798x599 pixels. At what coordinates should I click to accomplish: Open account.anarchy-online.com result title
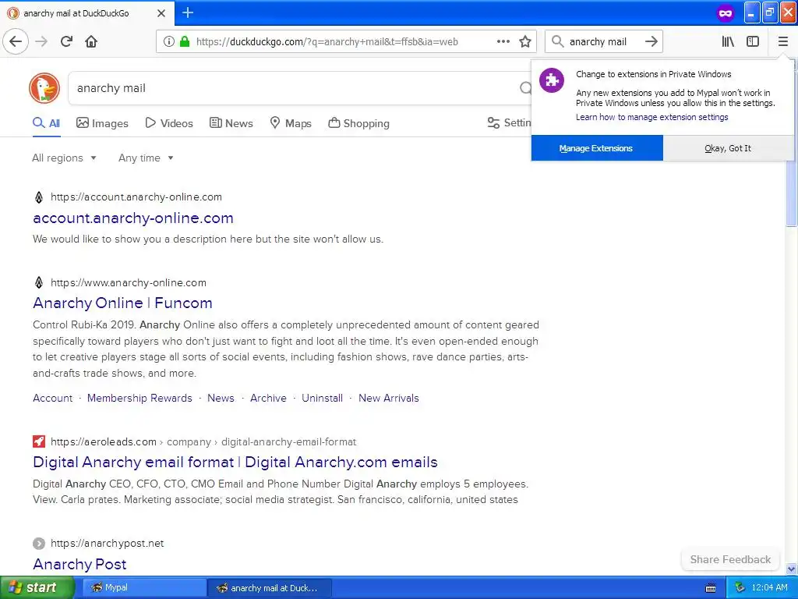(x=133, y=218)
